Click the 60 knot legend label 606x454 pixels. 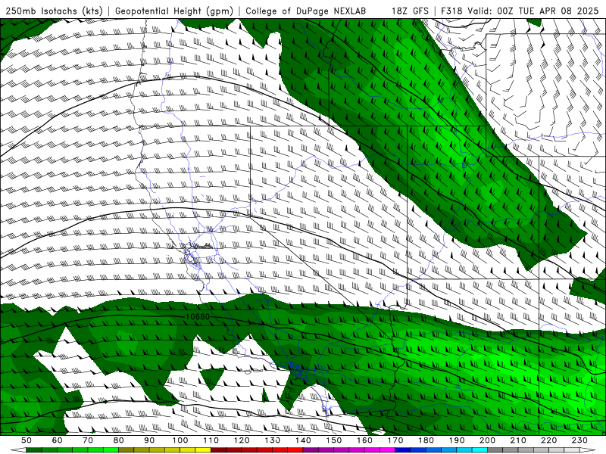click(57, 440)
